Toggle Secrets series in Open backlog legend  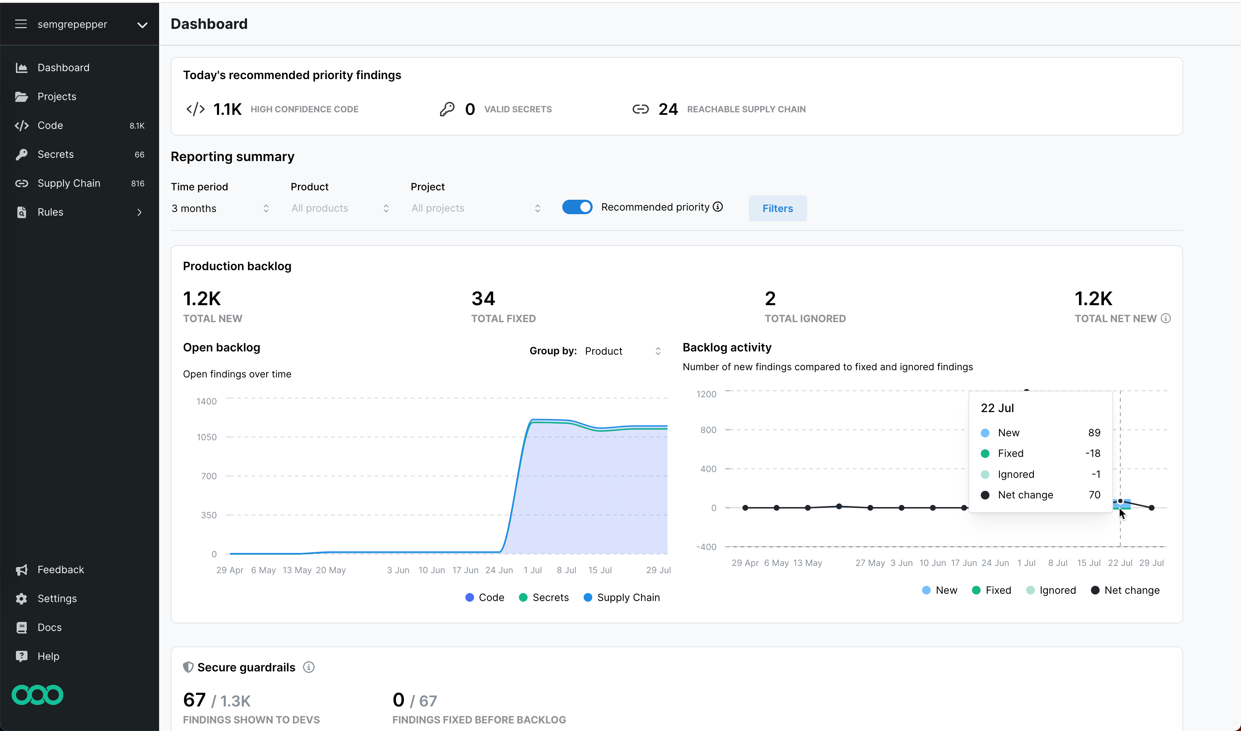click(x=544, y=597)
